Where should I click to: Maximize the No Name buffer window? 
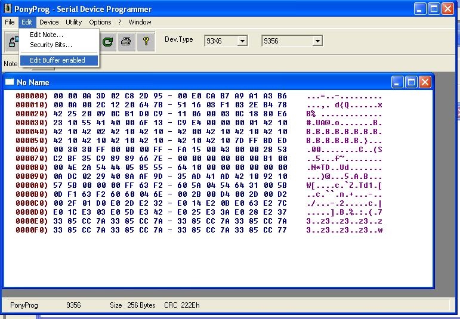(x=411, y=82)
